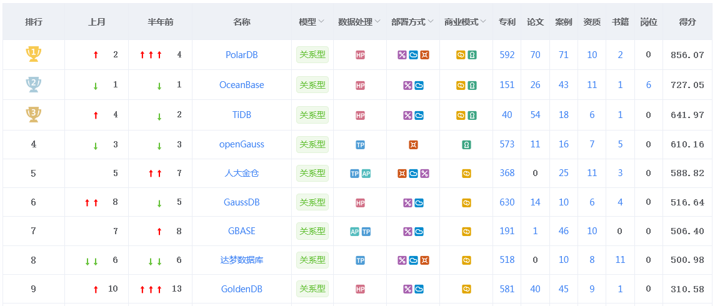Click the score 856.07
Screen dimensions: 715x306
687,55
